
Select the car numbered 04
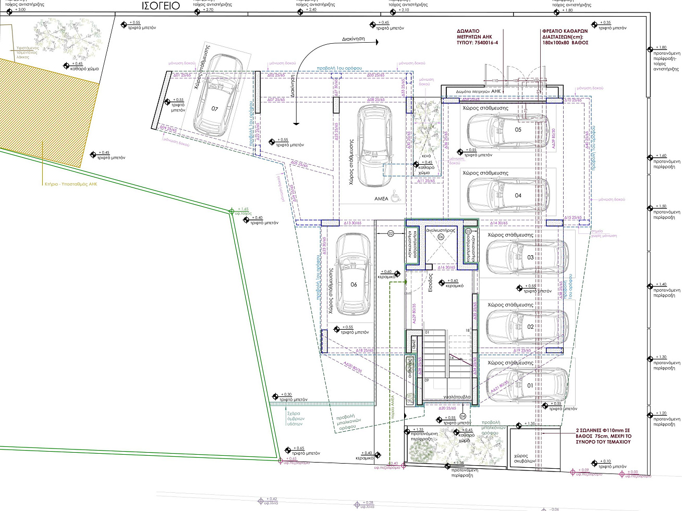pos(507,195)
